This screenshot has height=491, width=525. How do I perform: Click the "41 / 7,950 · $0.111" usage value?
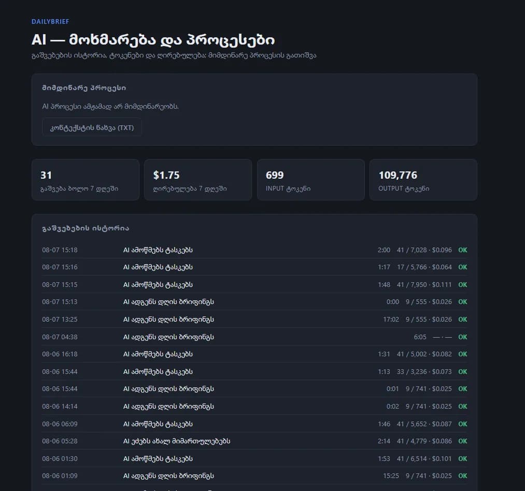coord(424,284)
